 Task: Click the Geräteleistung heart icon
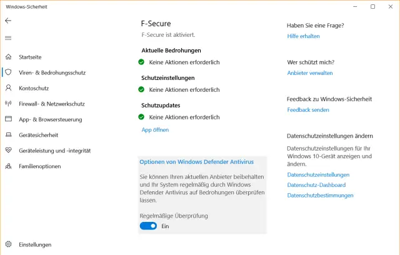click(8, 151)
